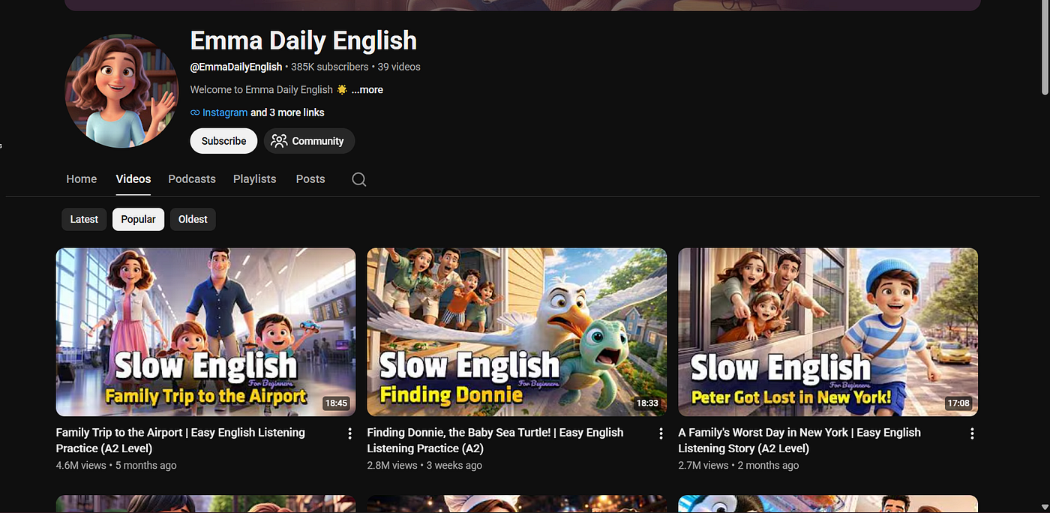Click the '2.7M views • 2 months ago' text
Viewport: 1050px width, 513px height.
739,465
